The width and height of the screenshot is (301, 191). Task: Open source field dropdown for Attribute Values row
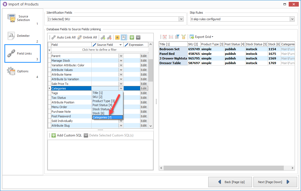(121, 70)
